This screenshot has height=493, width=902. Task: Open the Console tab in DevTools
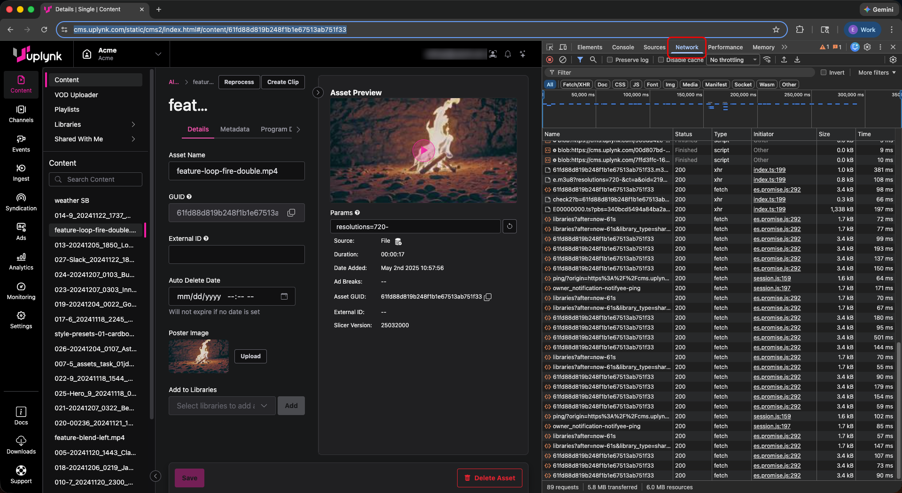[623, 47]
